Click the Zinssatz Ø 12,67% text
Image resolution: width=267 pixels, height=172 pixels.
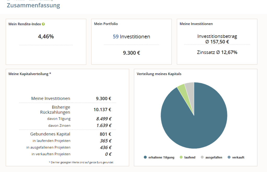(x=217, y=52)
